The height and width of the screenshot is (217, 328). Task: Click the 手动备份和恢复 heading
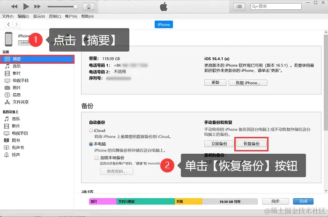pos(218,122)
